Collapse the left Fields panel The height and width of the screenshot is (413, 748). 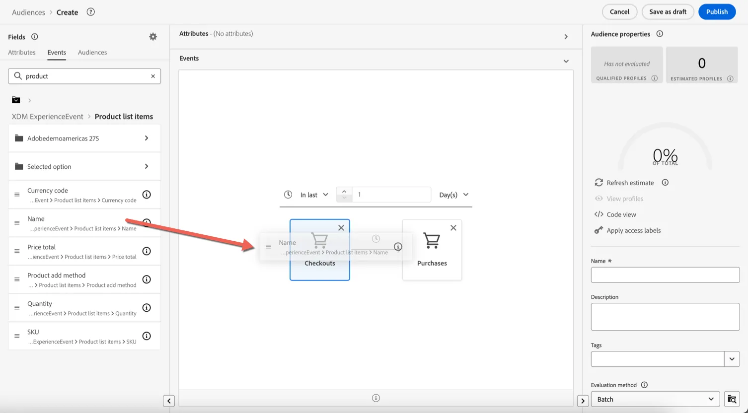coord(169,401)
